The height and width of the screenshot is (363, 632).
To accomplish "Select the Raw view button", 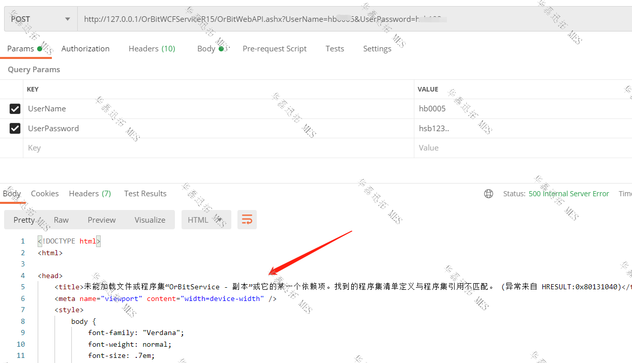I will [61, 220].
